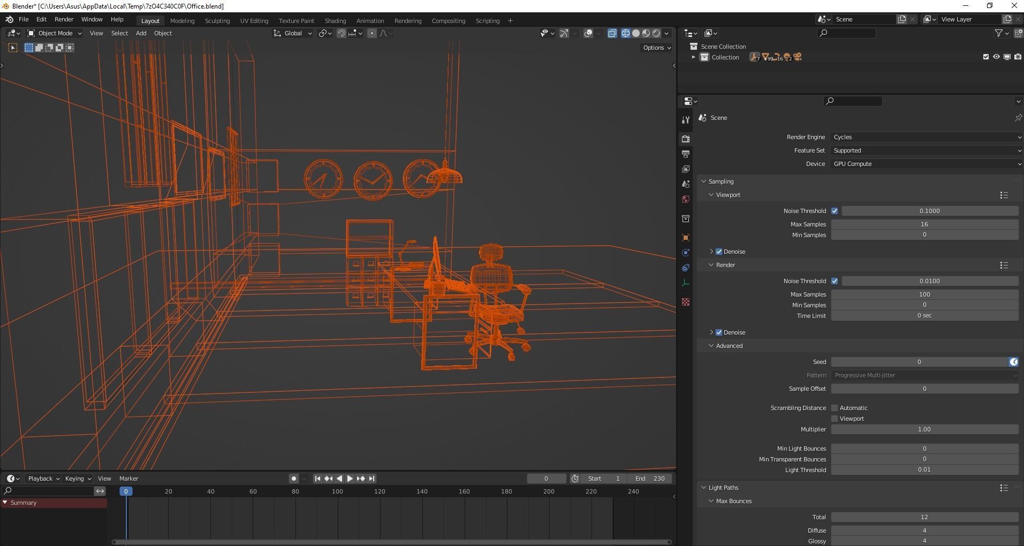Uncheck Viewport Noise Threshold checkbox
This screenshot has height=546, width=1024.
835,211
